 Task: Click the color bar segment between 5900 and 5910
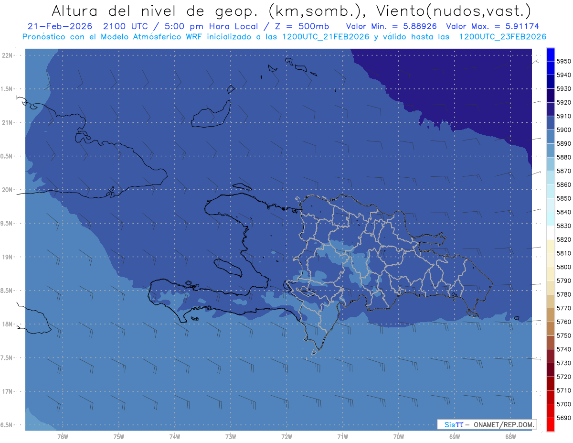pos(551,123)
